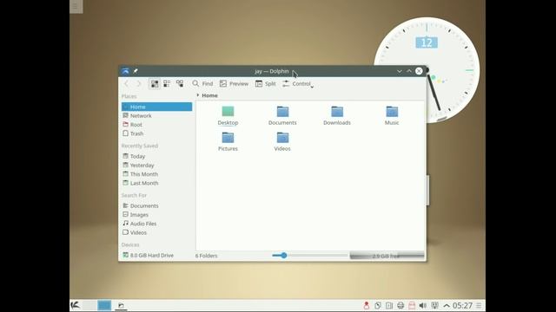Toggle the Preview button
The width and height of the screenshot is (556, 312).
[x=234, y=84]
